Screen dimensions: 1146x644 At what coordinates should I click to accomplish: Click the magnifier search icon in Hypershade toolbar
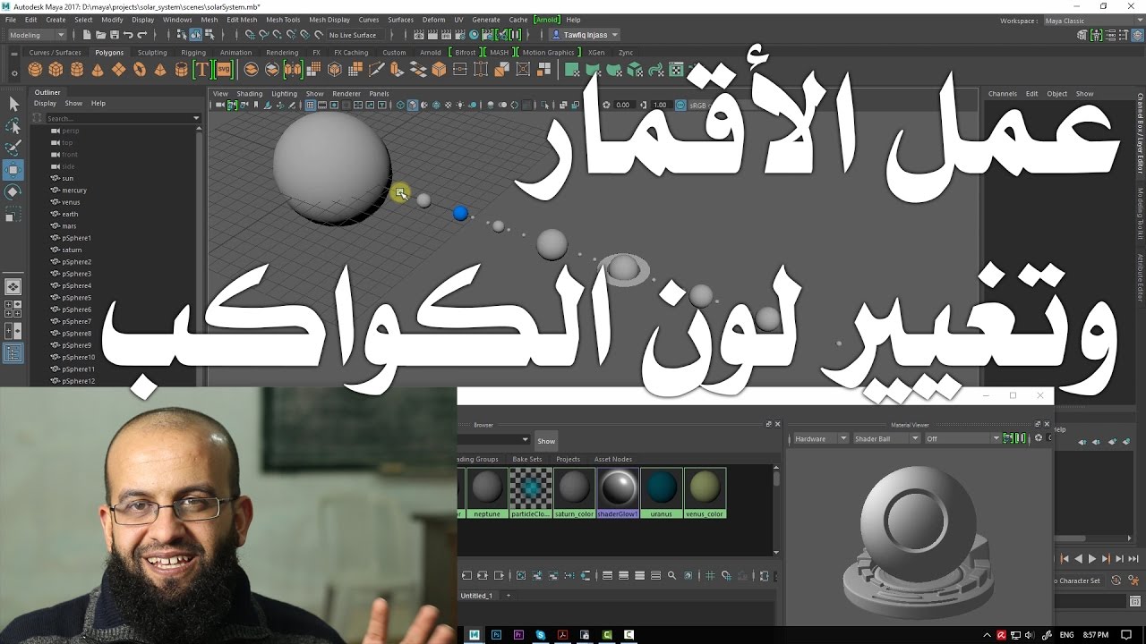(x=672, y=575)
